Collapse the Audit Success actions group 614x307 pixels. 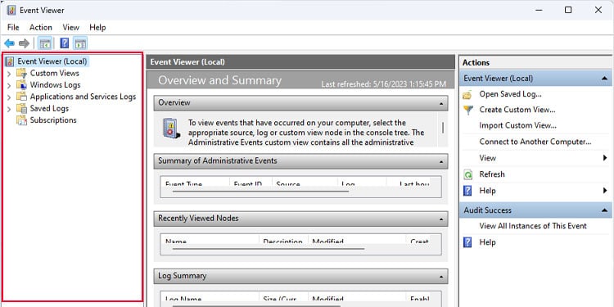pyautogui.click(x=604, y=210)
